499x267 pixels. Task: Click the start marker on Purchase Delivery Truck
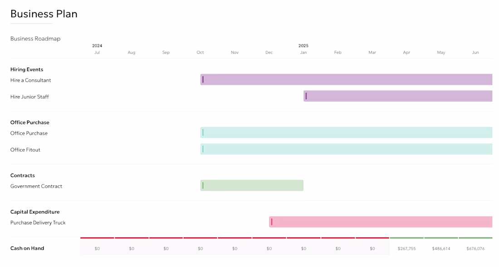pyautogui.click(x=271, y=222)
